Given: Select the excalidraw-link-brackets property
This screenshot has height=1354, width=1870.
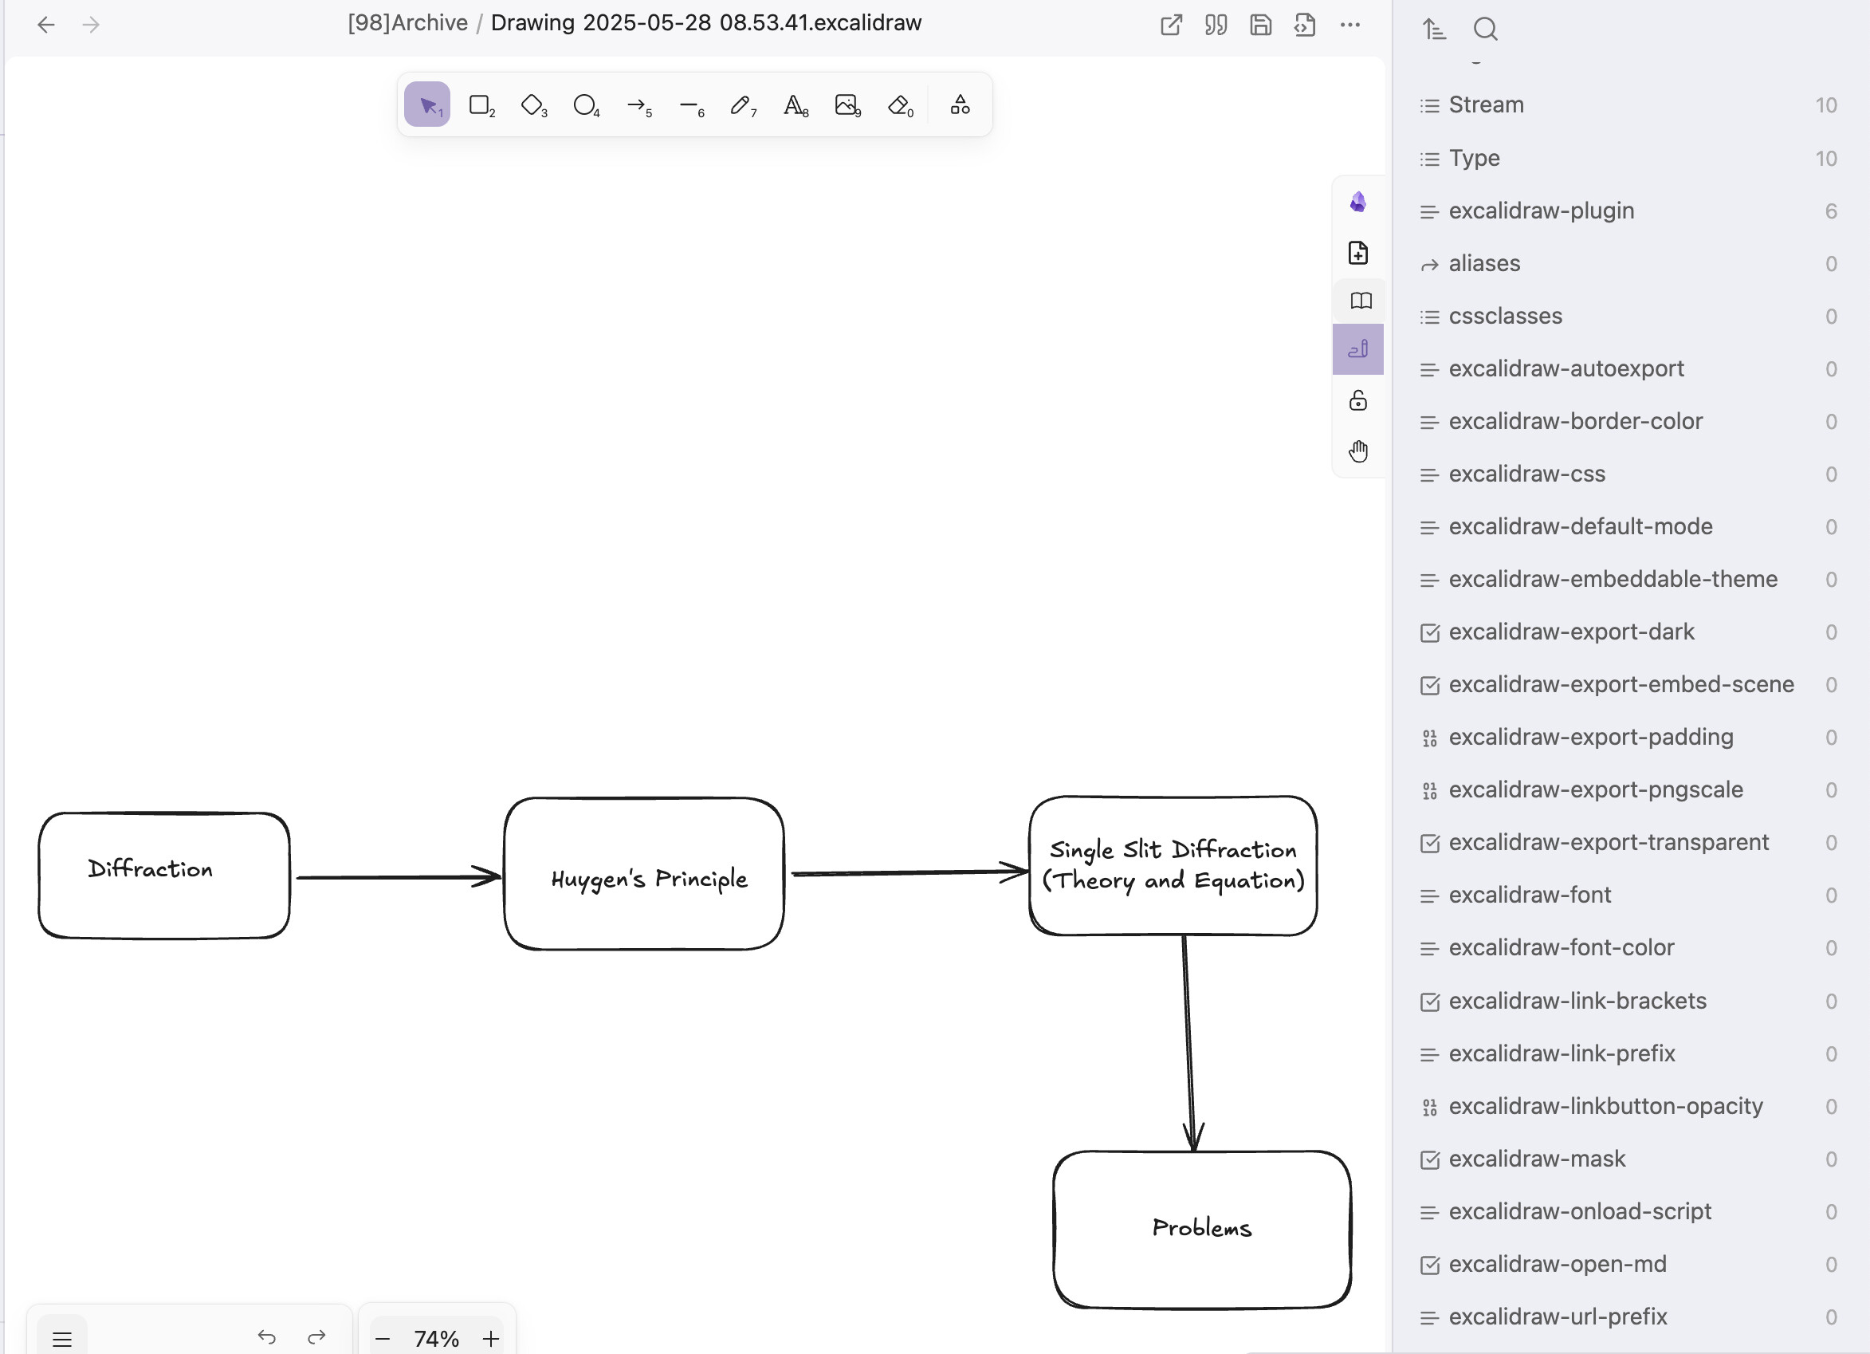Looking at the screenshot, I should pos(1628,1001).
